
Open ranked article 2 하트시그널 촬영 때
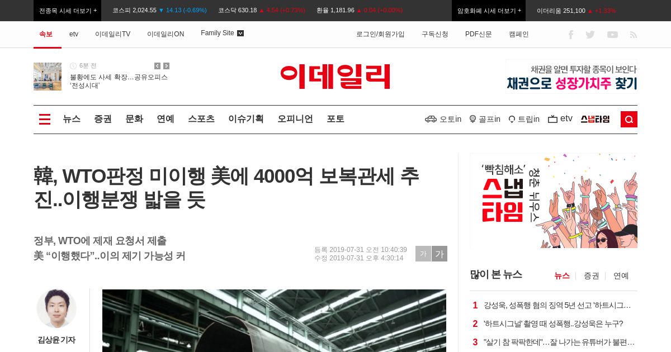(x=553, y=324)
